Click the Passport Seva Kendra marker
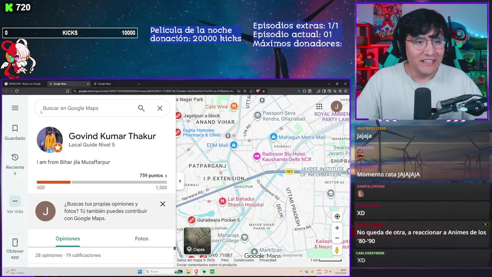The width and height of the screenshot is (492, 277). [x=258, y=115]
